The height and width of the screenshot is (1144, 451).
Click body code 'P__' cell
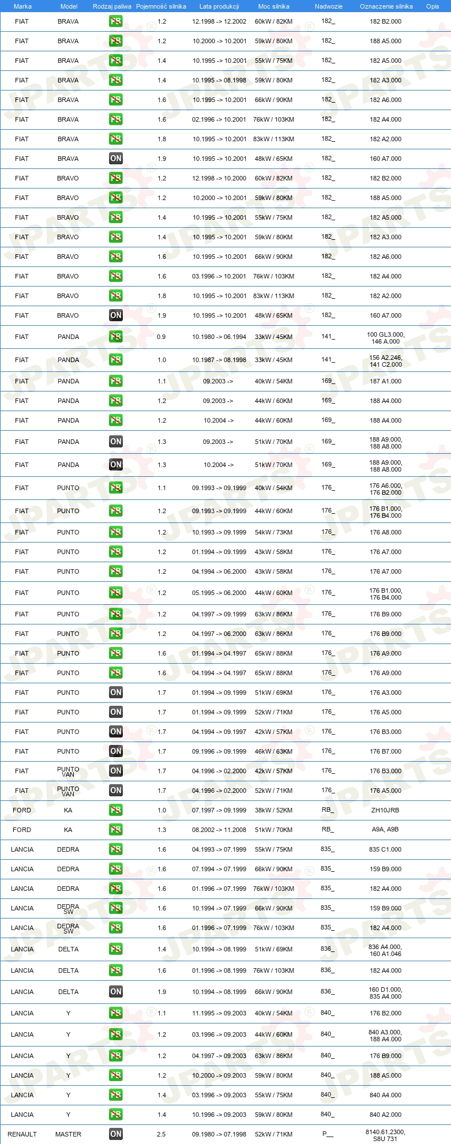point(328,1134)
